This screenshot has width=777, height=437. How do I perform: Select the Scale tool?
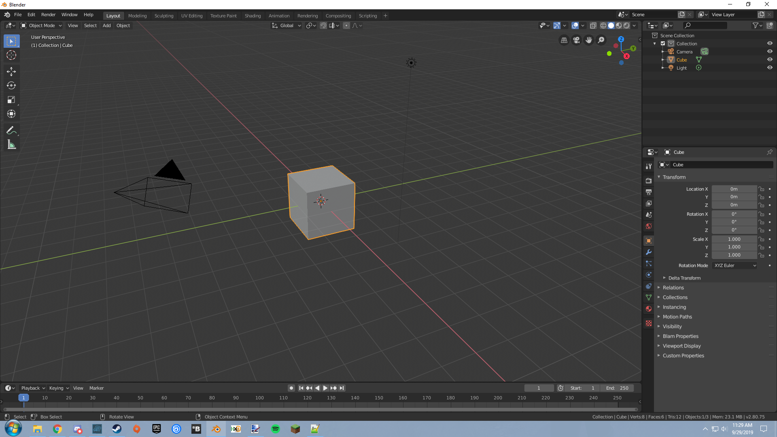coord(11,100)
